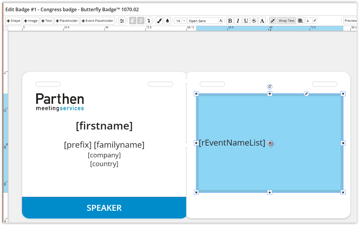Click the shrink-to-fit arrows icon before Wrap Text

tap(273, 21)
